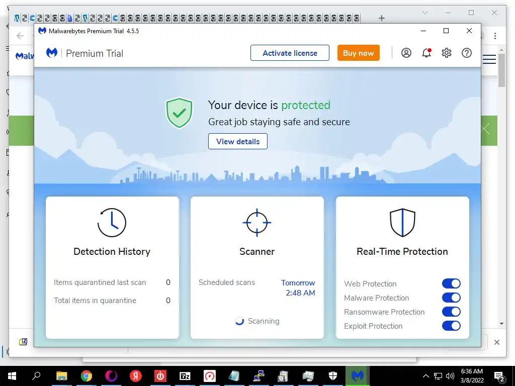Turn off Malware Protection toggle

pyautogui.click(x=451, y=298)
